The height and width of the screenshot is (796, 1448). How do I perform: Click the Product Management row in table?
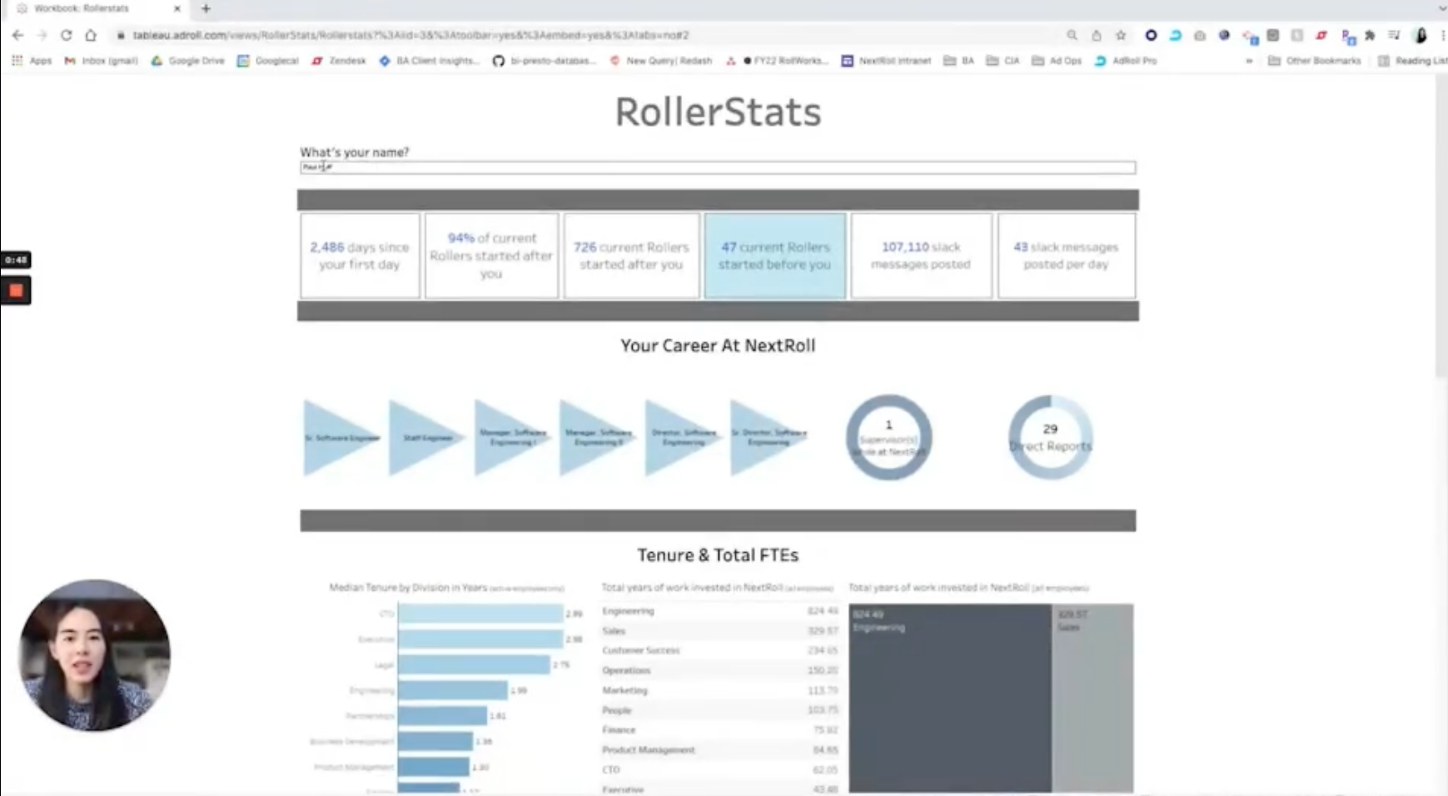[x=719, y=750]
